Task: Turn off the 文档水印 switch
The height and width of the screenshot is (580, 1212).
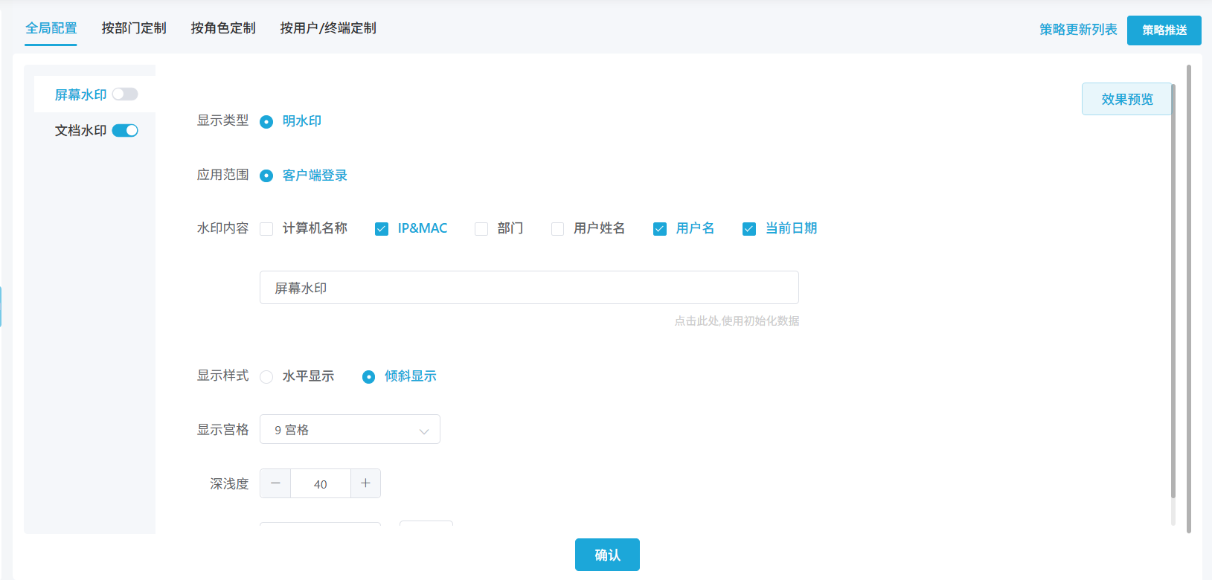Action: [x=125, y=130]
